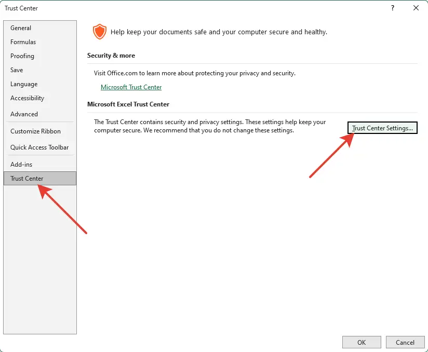Select the Add-ins category
Image resolution: width=428 pixels, height=352 pixels.
[21, 164]
